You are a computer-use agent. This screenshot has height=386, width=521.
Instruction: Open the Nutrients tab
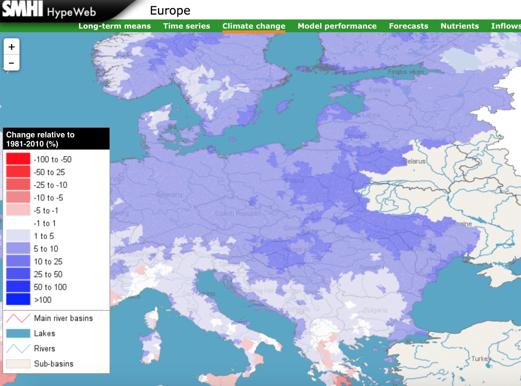pyautogui.click(x=460, y=26)
